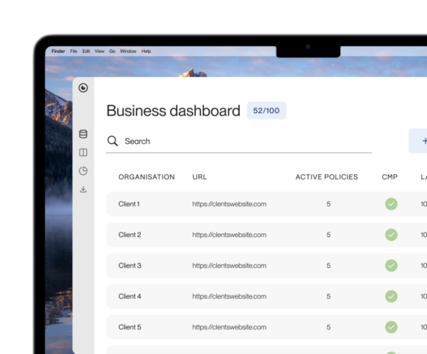Image resolution: width=427 pixels, height=354 pixels.
Task: Click the search magnifier icon
Action: pos(112,141)
